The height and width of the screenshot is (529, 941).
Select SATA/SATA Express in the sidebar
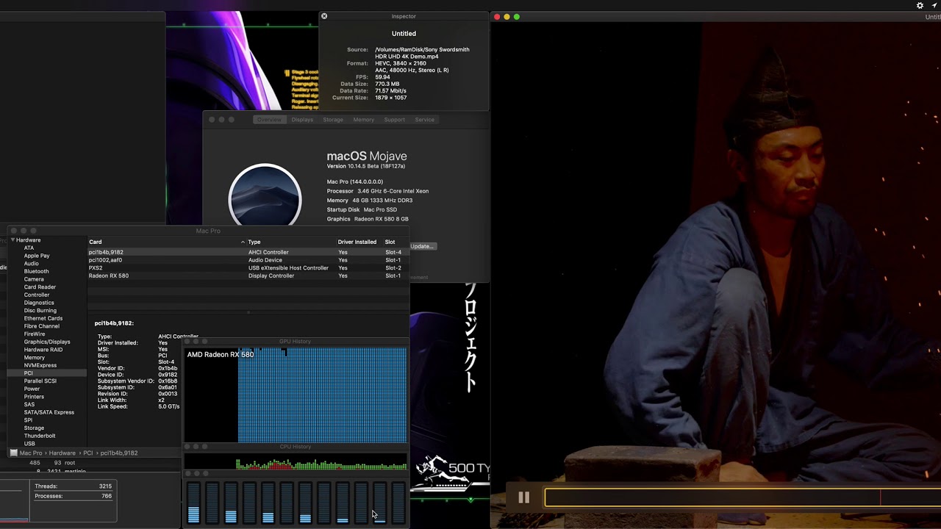(x=49, y=413)
